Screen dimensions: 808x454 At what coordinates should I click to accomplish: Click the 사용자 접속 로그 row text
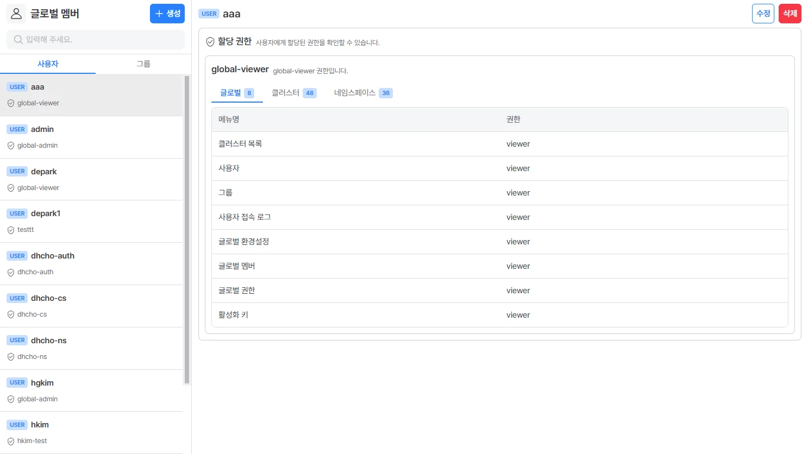(x=245, y=217)
